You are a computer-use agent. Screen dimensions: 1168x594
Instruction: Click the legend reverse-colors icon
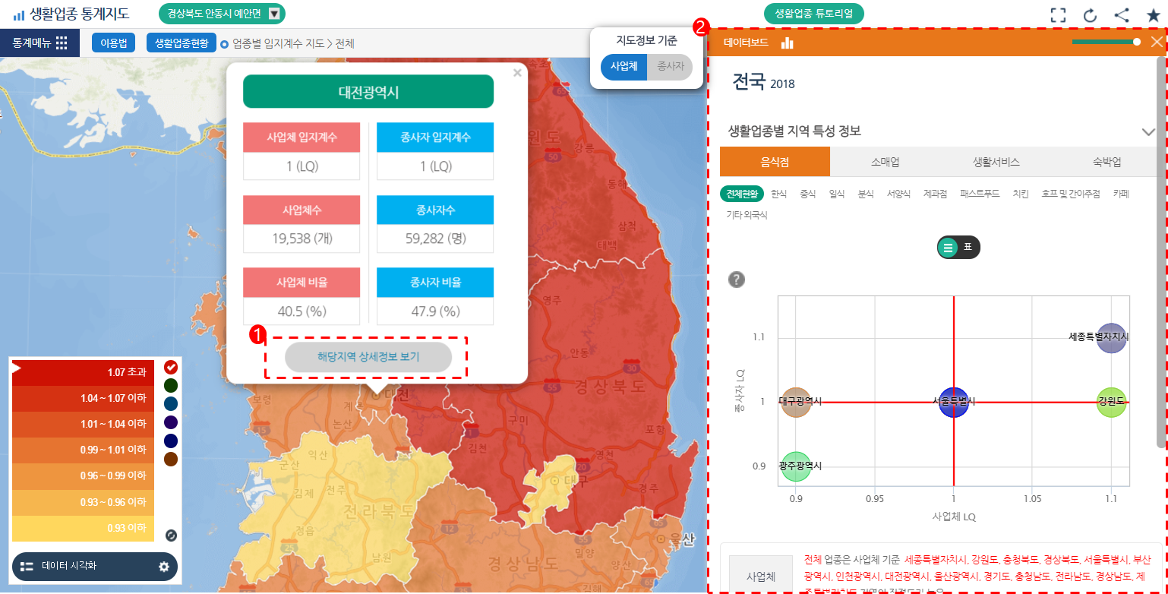pyautogui.click(x=171, y=536)
